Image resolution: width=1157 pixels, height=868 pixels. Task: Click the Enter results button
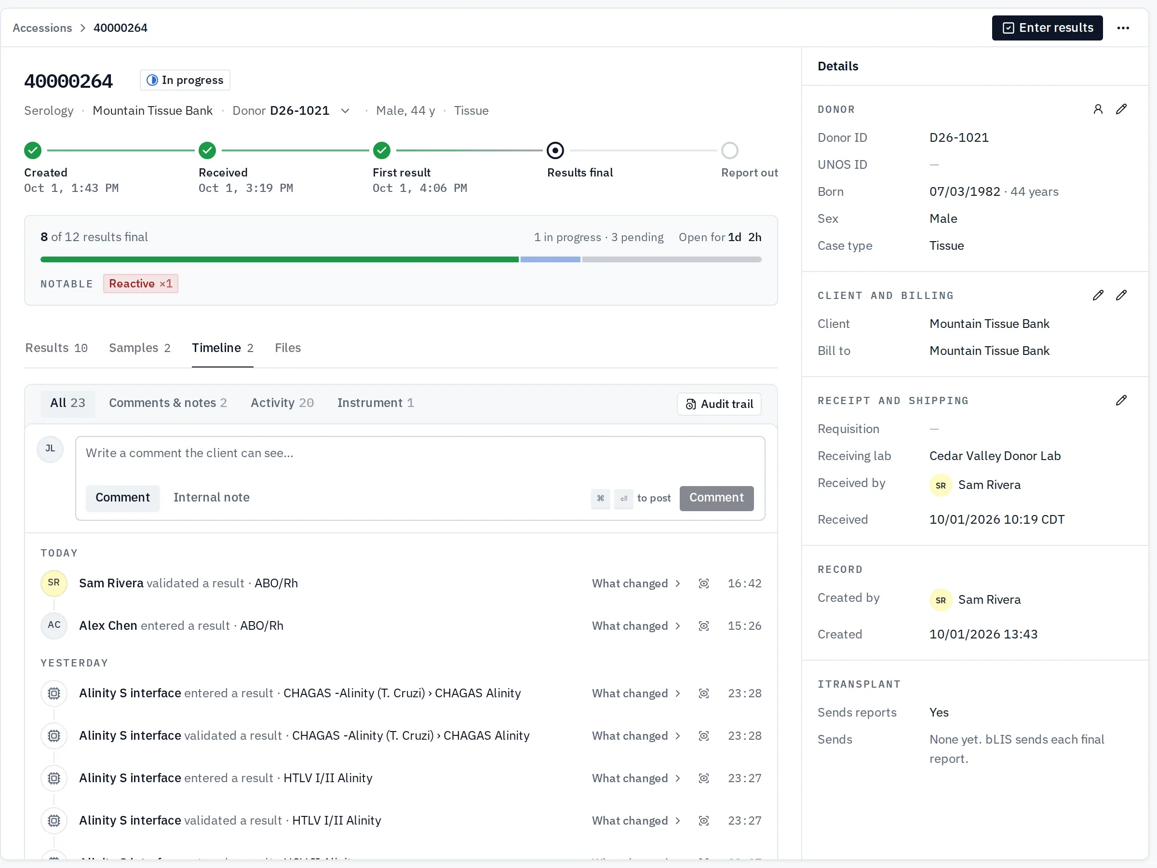click(1047, 28)
